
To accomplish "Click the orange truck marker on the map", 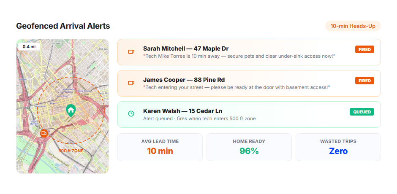I will 44,133.
